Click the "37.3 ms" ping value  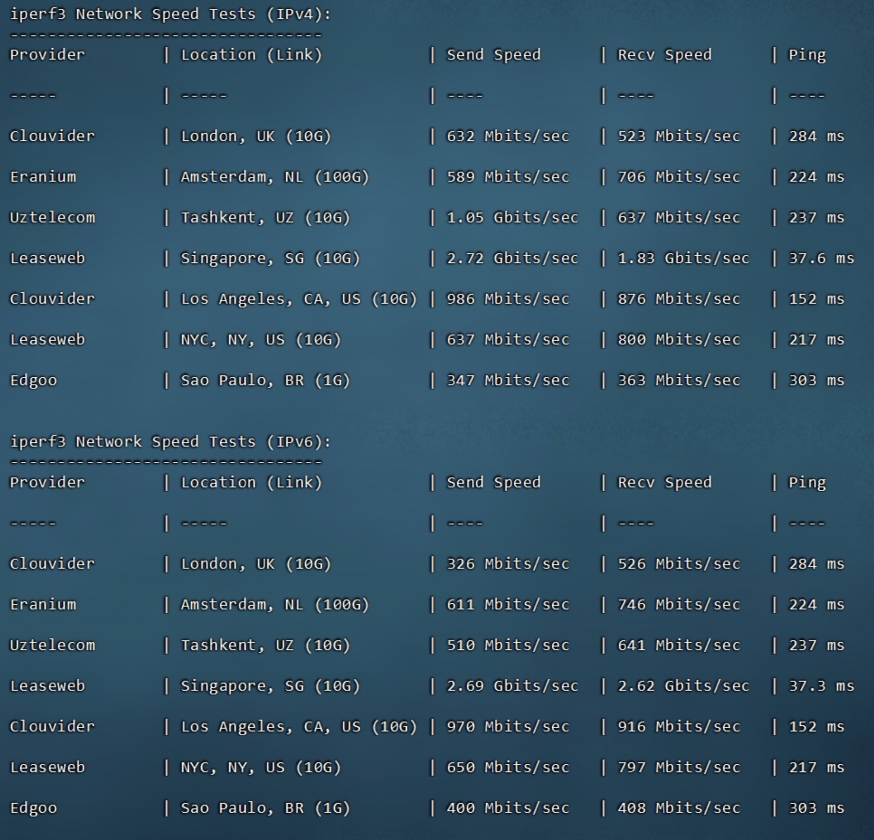coord(821,686)
